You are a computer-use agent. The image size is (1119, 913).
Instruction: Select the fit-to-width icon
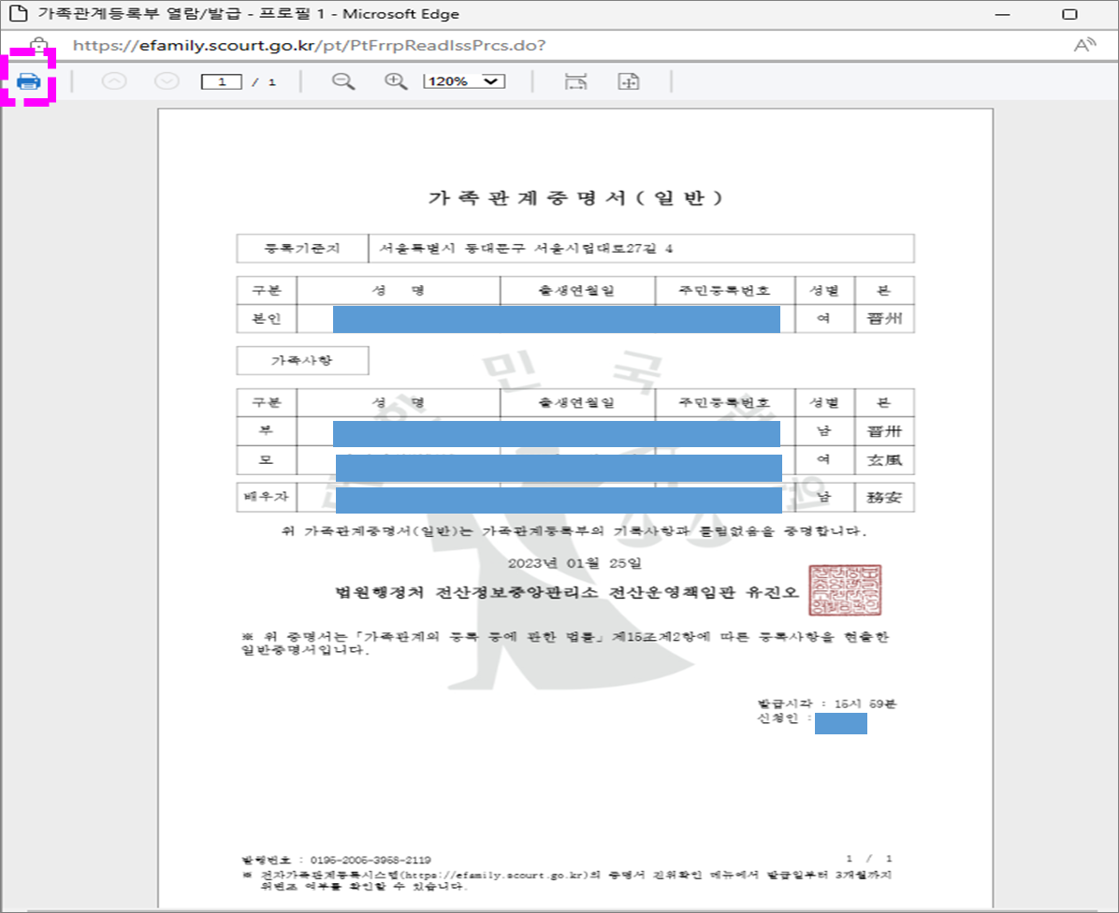[575, 81]
